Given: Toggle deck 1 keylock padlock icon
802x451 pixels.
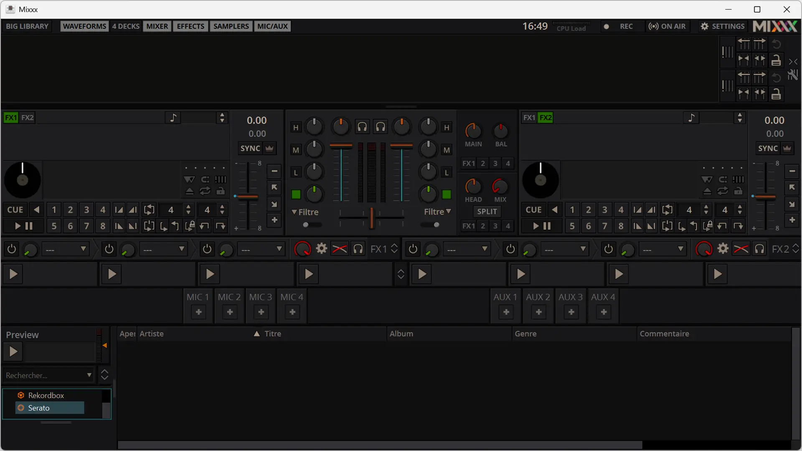Looking at the screenshot, I should (x=221, y=191).
